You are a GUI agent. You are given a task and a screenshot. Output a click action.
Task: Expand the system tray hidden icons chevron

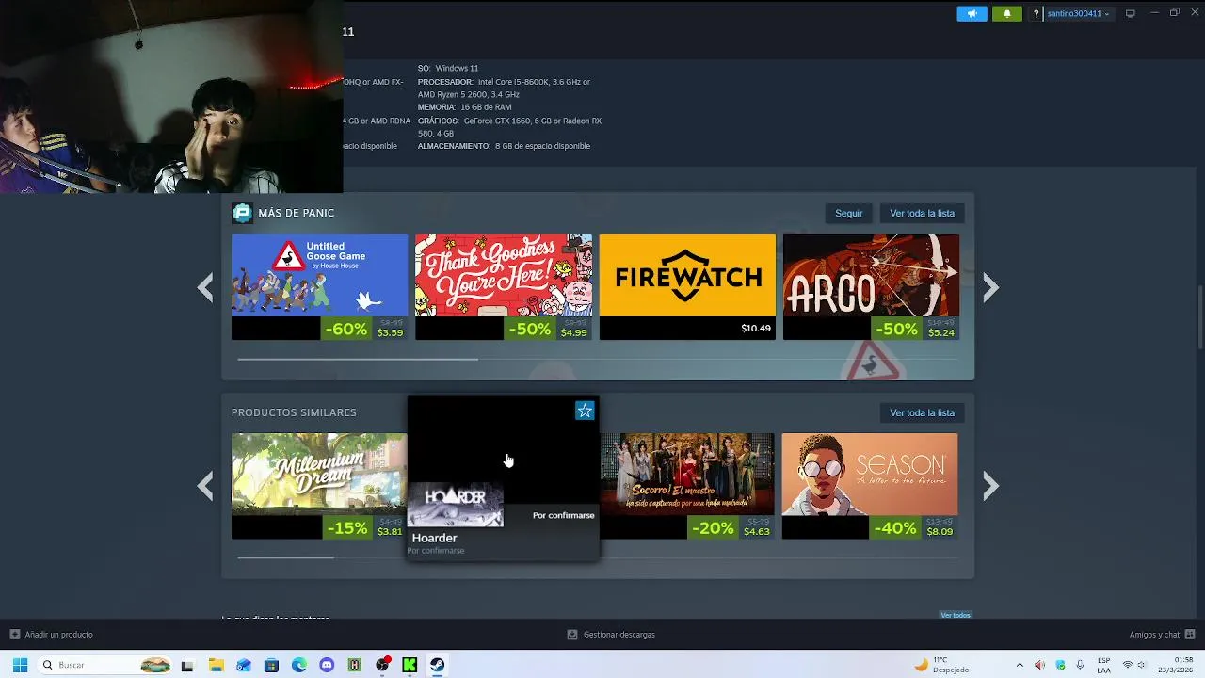point(1019,665)
